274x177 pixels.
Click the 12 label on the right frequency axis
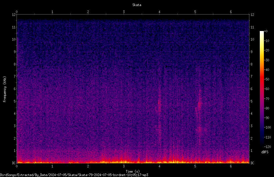tap(252, 15)
